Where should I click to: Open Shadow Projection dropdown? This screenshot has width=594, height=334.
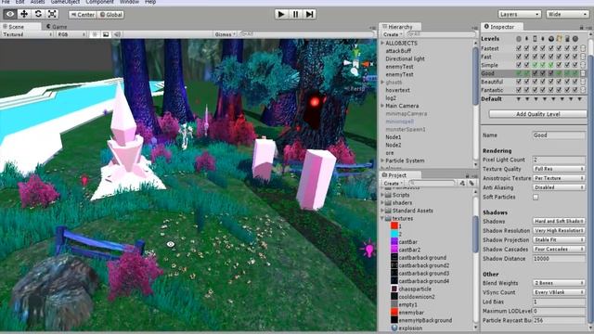(559, 239)
